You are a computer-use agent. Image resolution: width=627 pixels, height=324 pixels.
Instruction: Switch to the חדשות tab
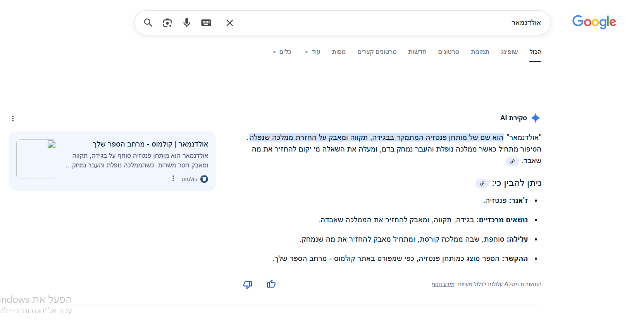click(x=417, y=52)
